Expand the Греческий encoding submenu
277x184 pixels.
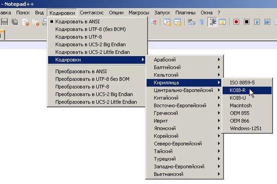184,113
